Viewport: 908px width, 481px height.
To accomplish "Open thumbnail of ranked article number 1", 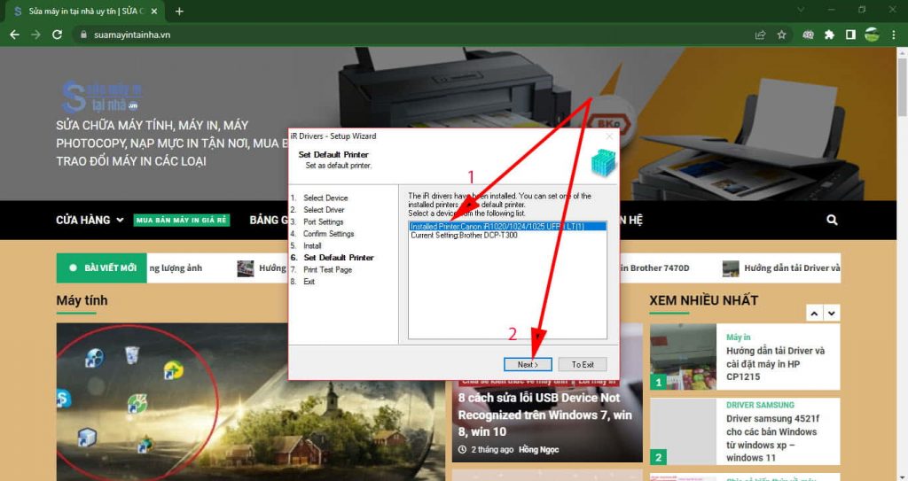I will (683, 357).
